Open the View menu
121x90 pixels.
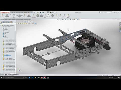coord(17,12)
